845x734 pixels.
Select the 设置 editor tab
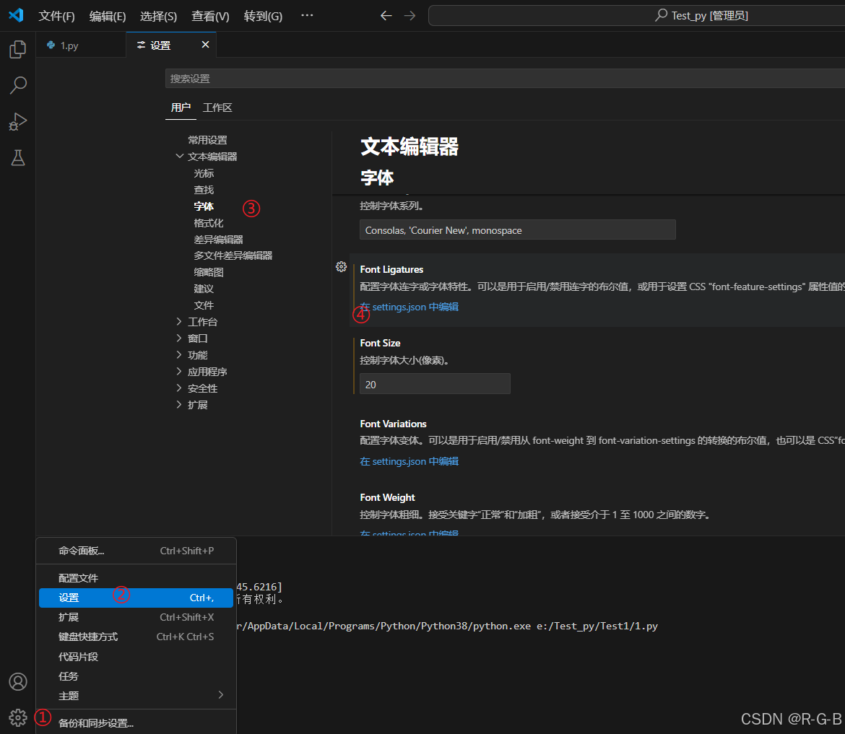[171, 45]
